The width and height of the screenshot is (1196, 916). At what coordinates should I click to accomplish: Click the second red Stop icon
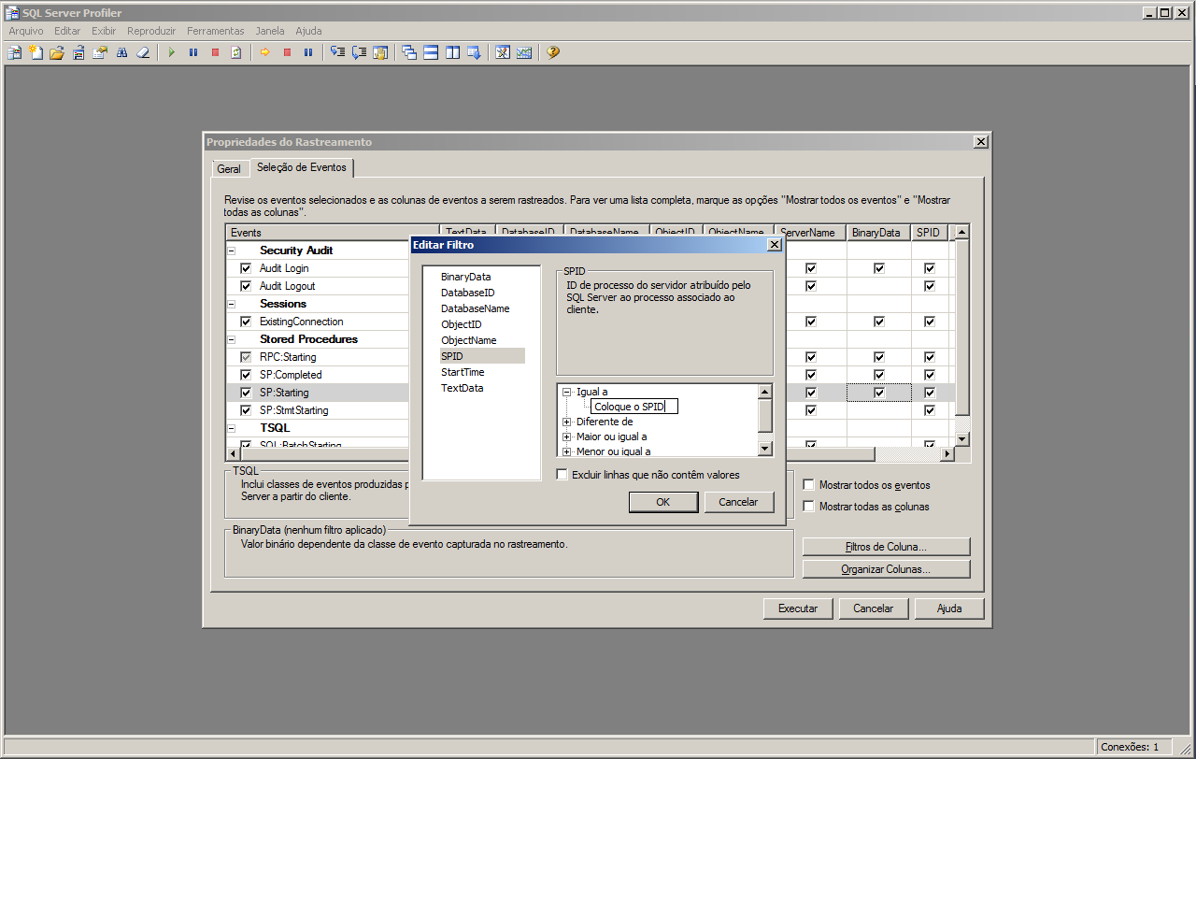287,53
